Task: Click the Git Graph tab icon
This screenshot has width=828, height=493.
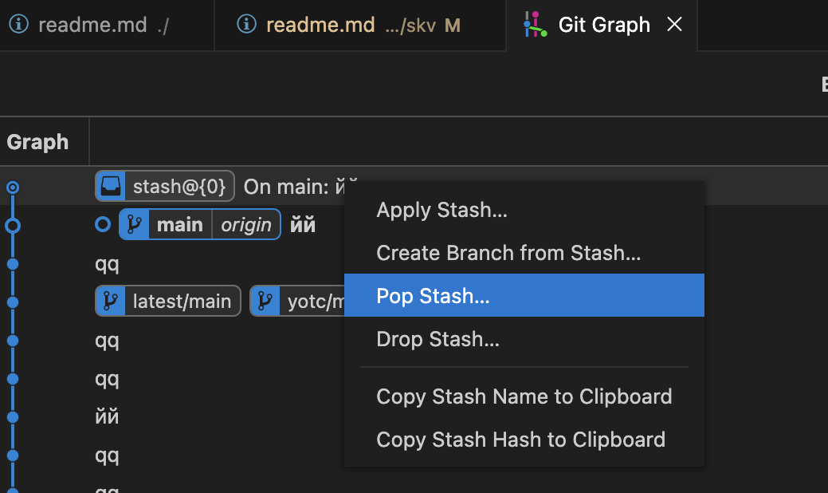Action: coord(536,25)
